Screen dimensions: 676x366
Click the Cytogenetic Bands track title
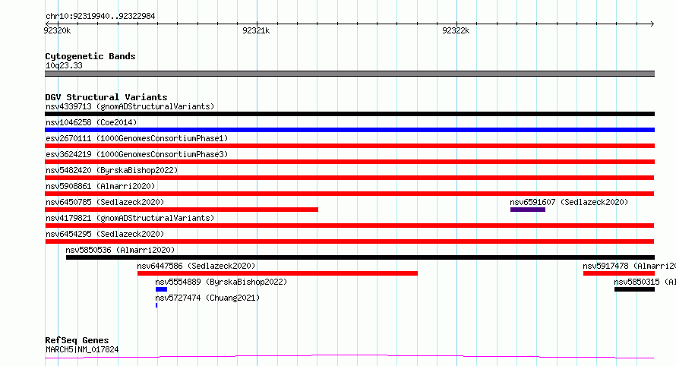(90, 56)
